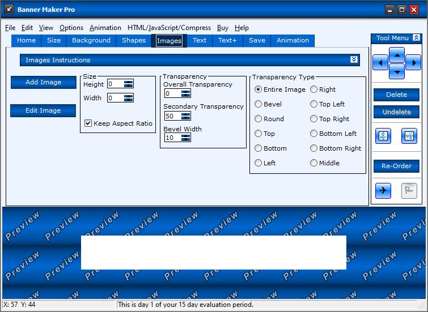Image resolution: width=428 pixels, height=312 pixels.
Task: Adjust Secondary Transparency spinner
Action: (185, 116)
